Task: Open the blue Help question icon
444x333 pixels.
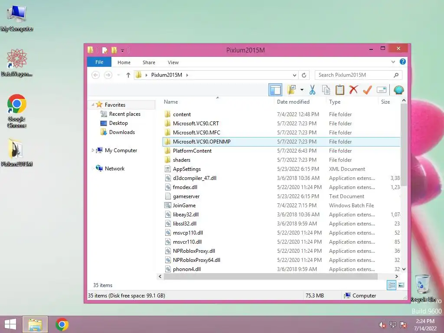Action: [403, 62]
